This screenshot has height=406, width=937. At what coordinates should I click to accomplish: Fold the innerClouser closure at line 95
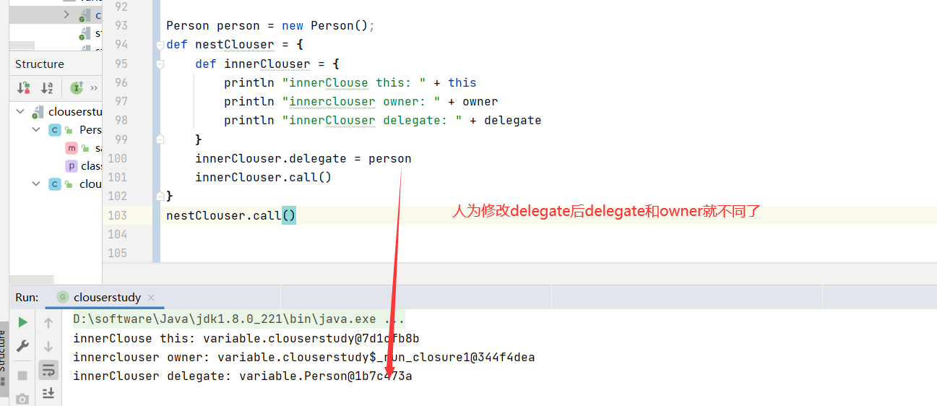coord(160,64)
